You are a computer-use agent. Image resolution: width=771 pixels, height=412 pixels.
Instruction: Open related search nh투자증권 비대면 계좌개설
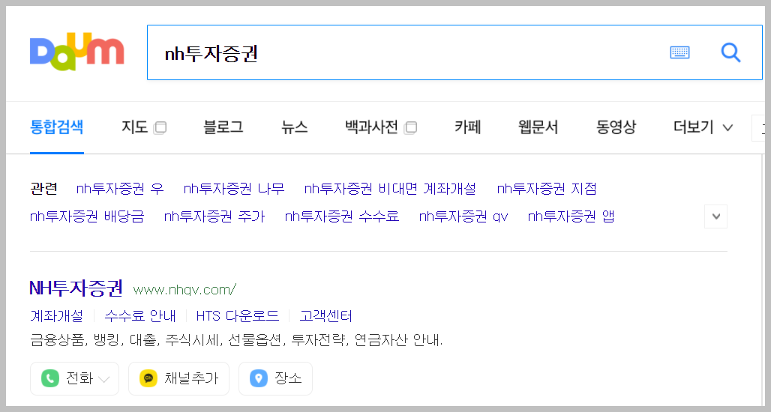click(x=391, y=189)
